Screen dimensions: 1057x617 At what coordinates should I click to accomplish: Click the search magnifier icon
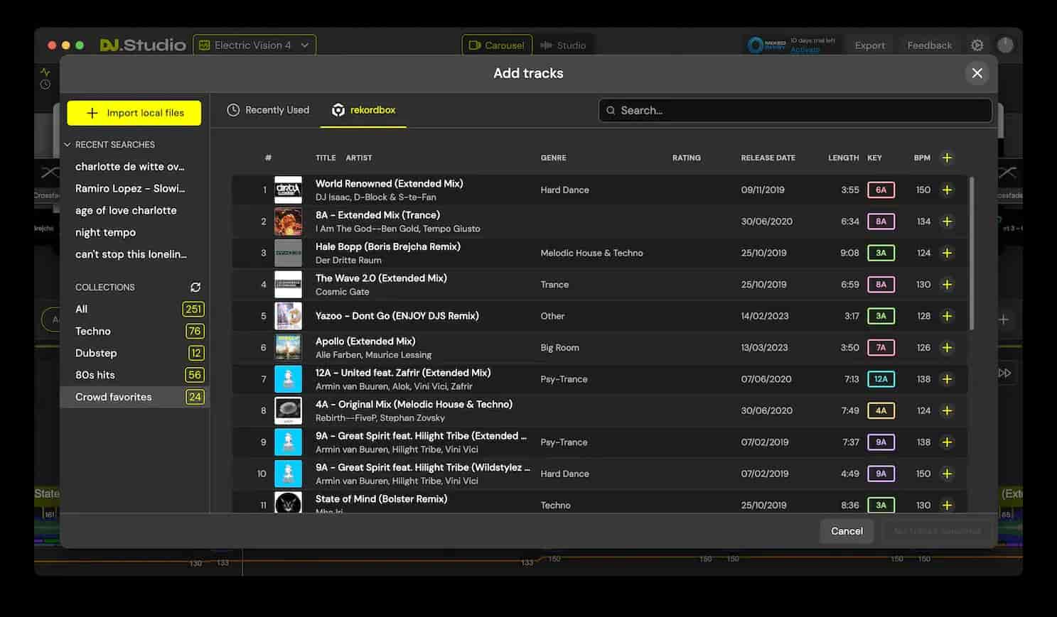pyautogui.click(x=611, y=110)
